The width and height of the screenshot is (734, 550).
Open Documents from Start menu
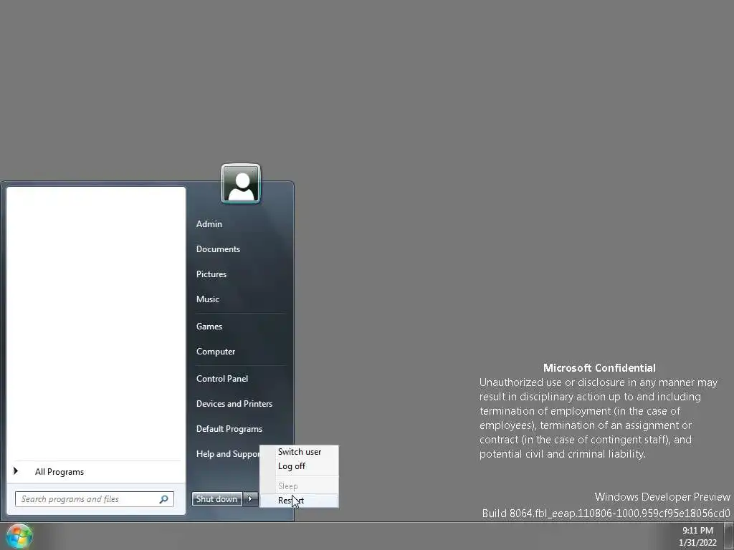(x=218, y=249)
